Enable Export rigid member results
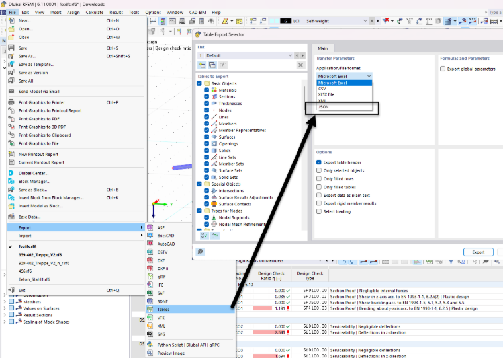 pyautogui.click(x=319, y=203)
